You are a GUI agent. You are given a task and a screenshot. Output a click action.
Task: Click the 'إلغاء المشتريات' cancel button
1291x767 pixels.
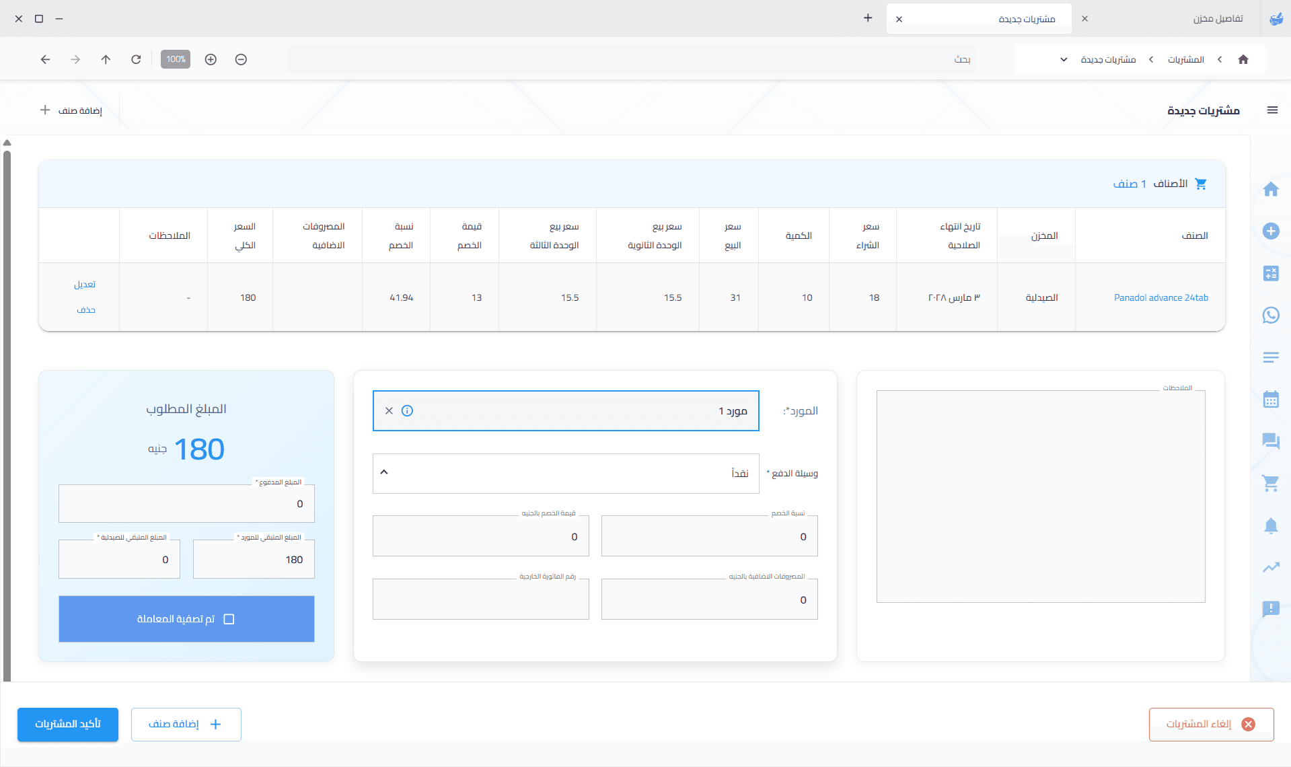[1211, 724]
